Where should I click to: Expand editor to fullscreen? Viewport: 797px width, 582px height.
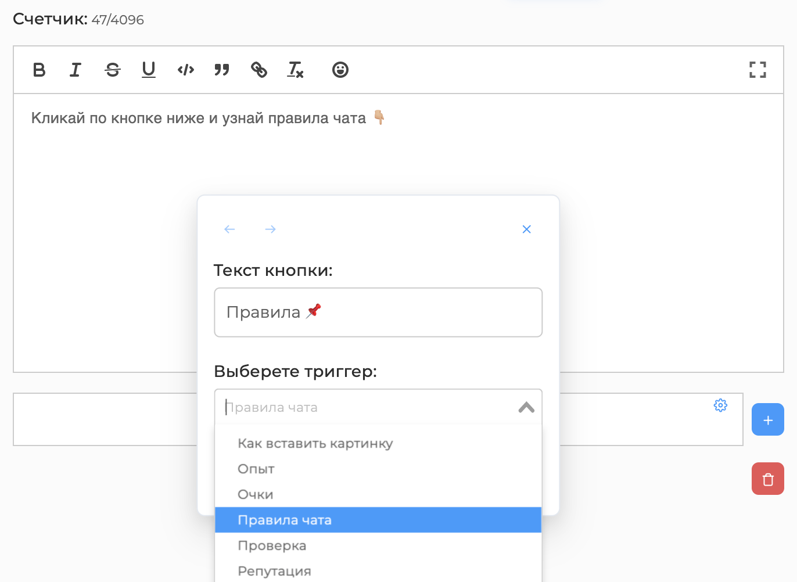click(757, 70)
